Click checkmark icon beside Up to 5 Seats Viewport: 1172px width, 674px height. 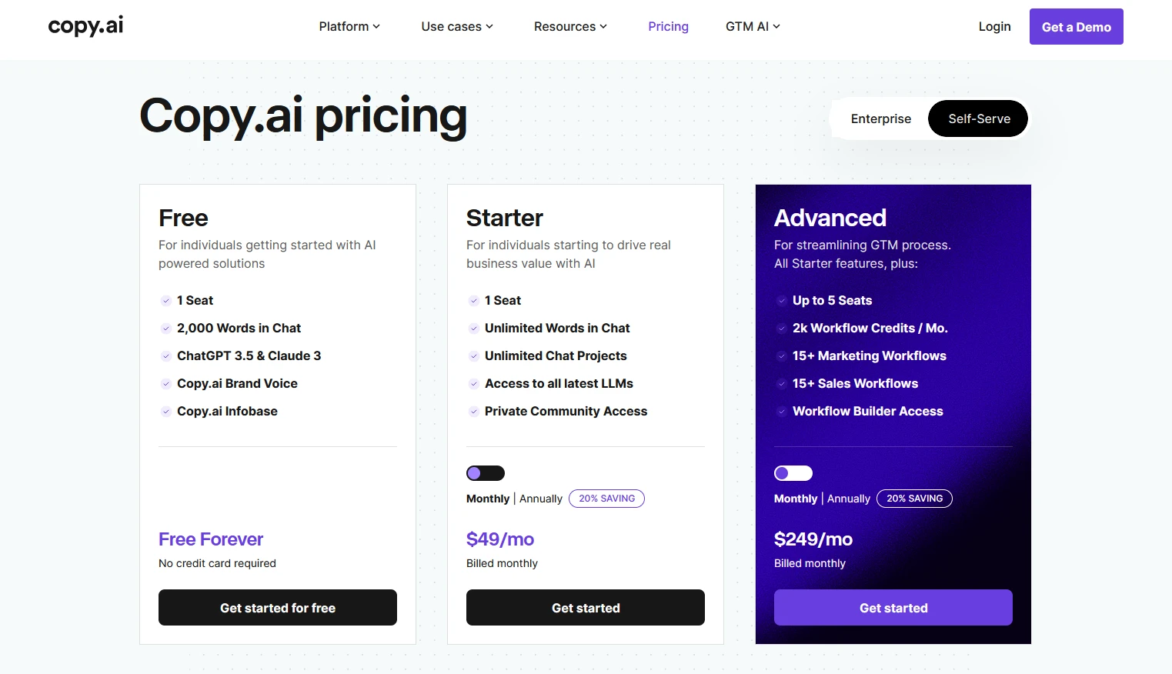pos(781,301)
